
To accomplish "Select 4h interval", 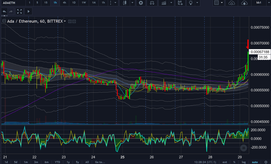I will coord(65,3).
